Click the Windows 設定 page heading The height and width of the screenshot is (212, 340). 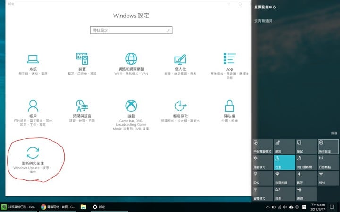(x=131, y=16)
